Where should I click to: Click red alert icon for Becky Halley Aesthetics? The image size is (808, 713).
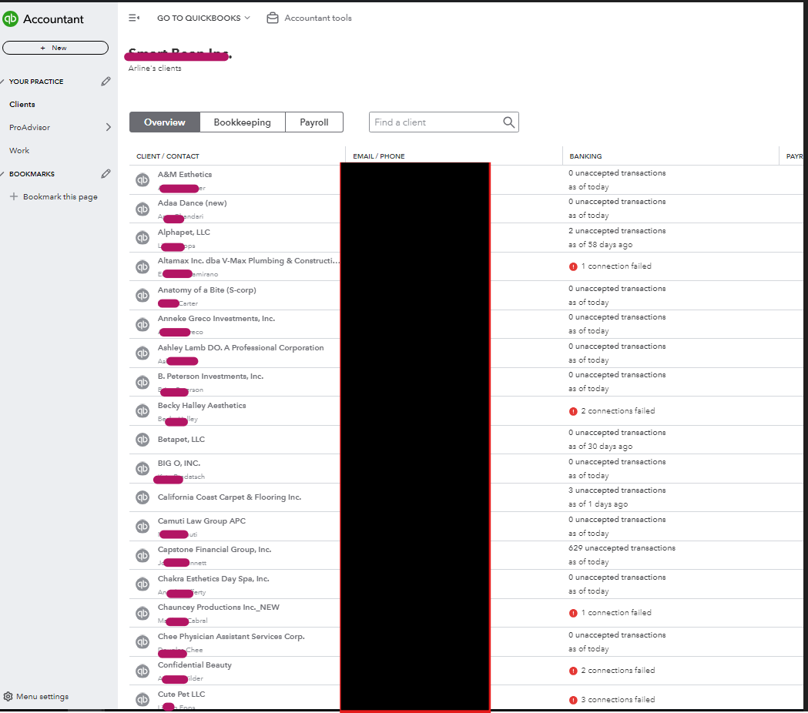pos(573,411)
